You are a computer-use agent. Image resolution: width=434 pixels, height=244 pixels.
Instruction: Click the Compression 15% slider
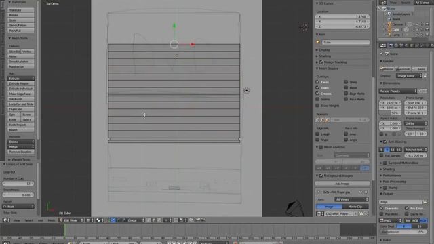[403, 232]
